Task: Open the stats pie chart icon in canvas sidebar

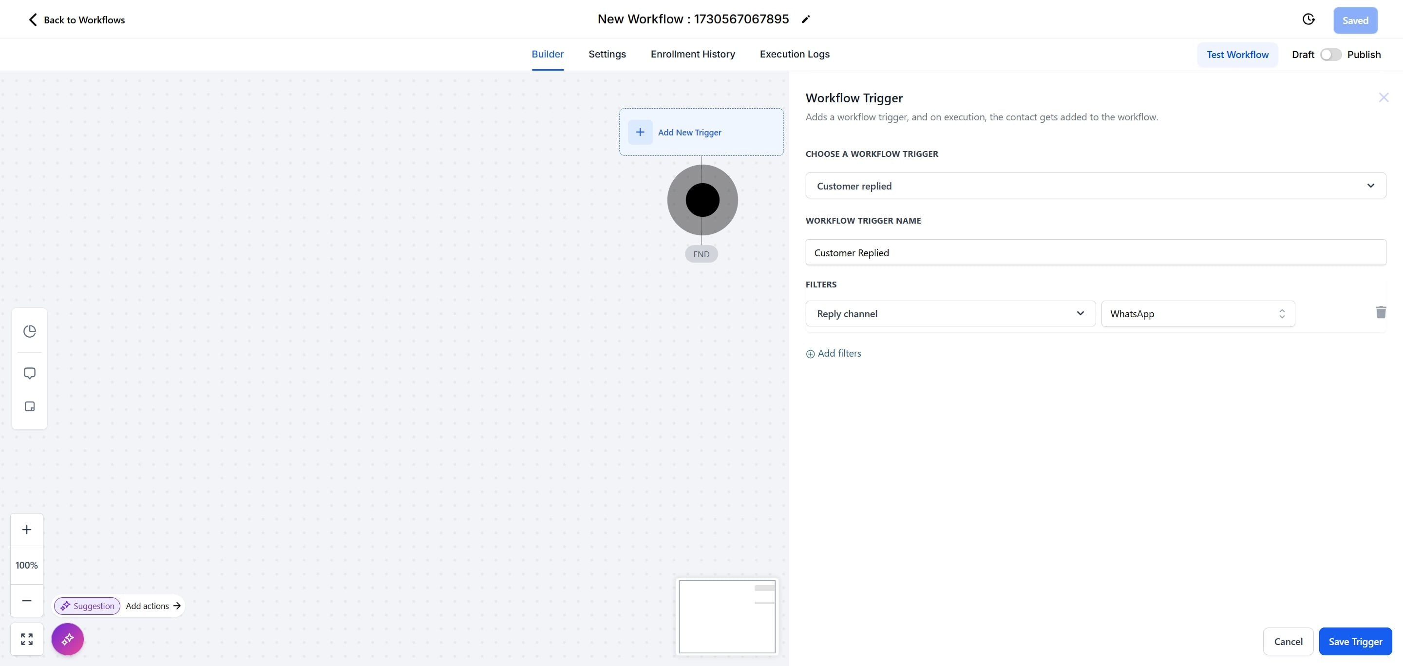Action: point(29,331)
